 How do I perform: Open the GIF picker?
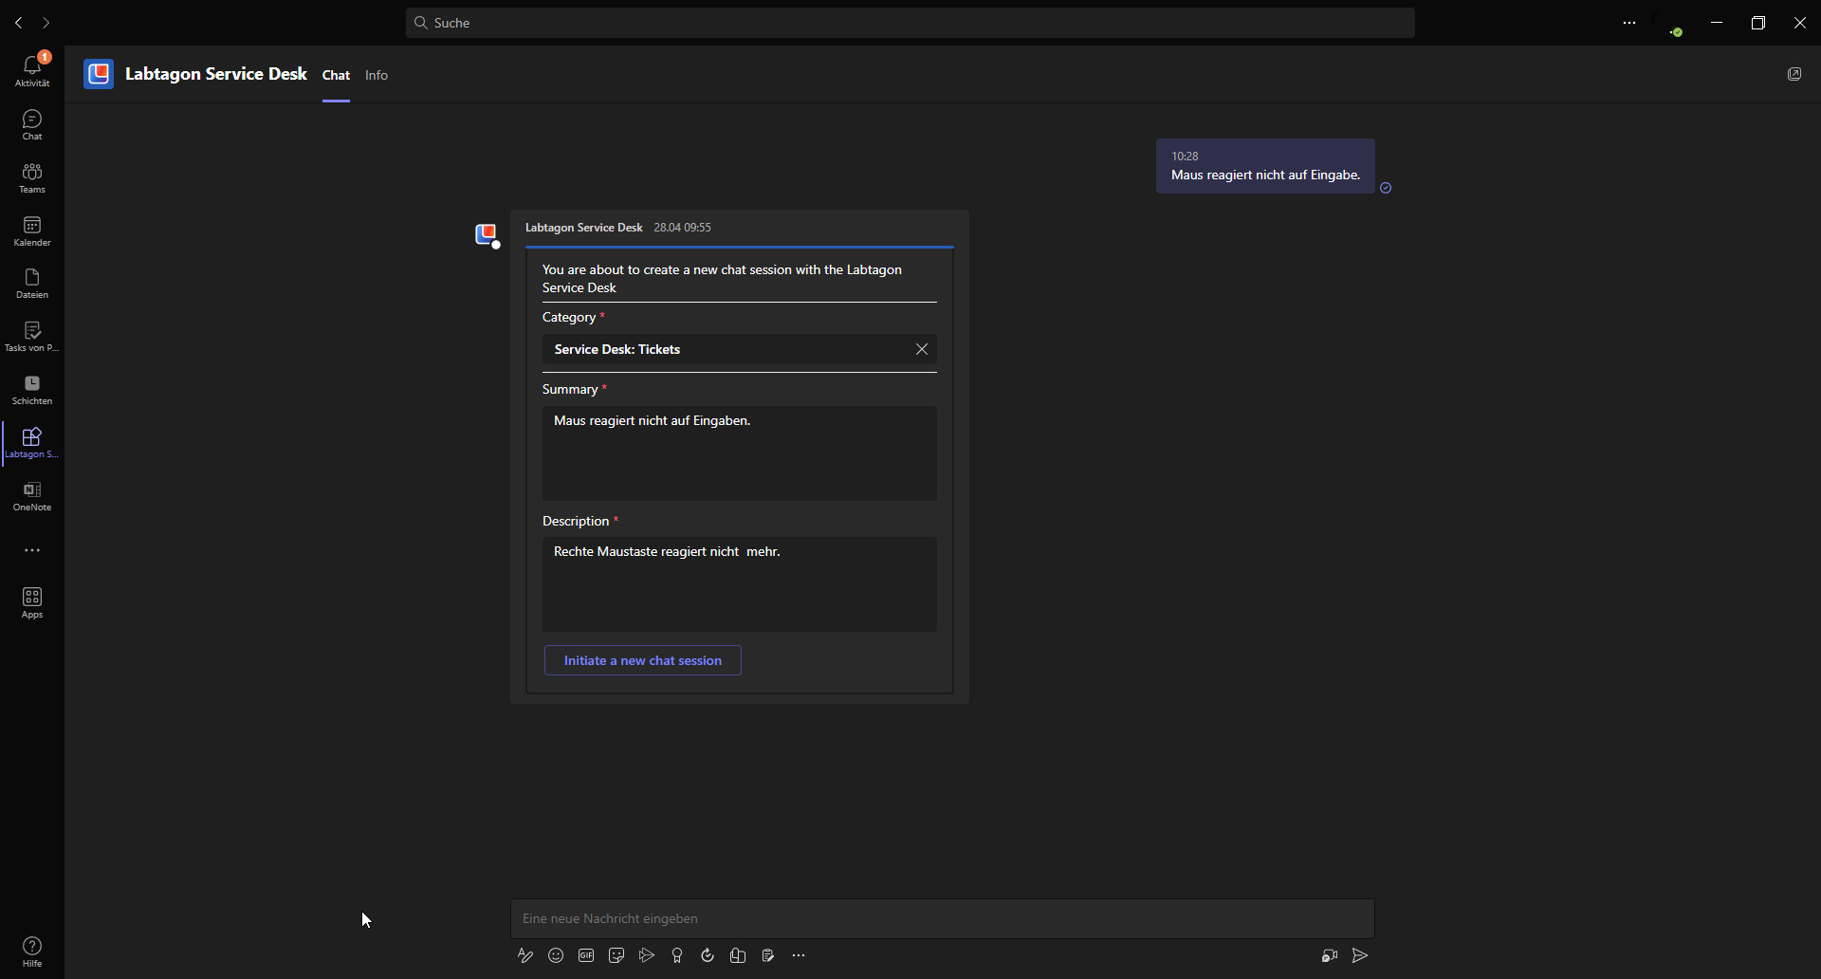[586, 955]
